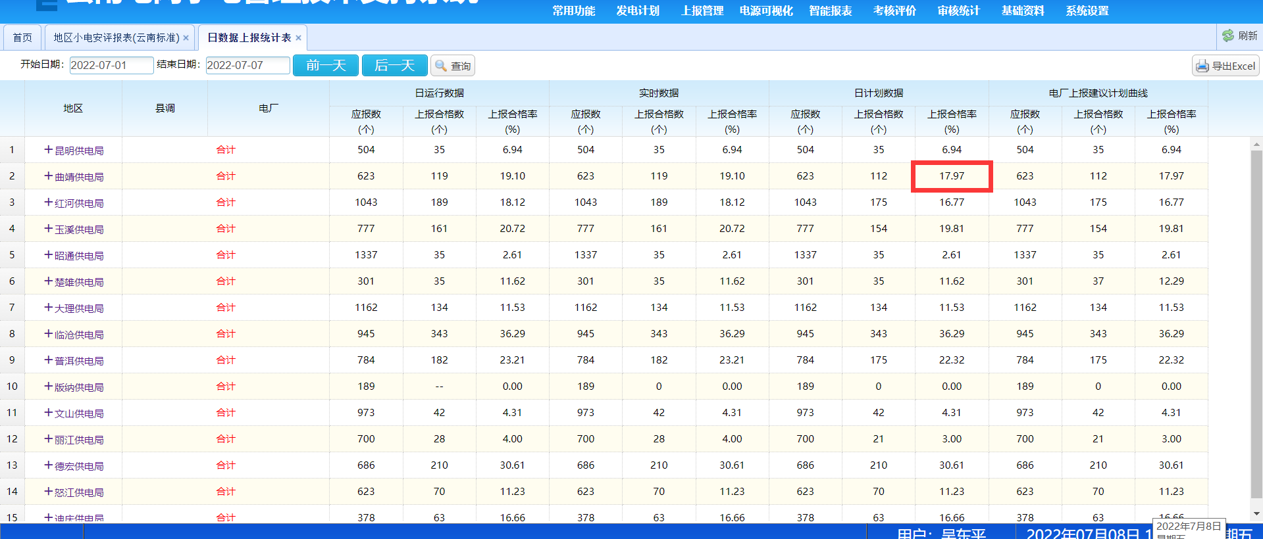Expand the 临沧供电局 row
This screenshot has width=1263, height=539.
coord(49,334)
